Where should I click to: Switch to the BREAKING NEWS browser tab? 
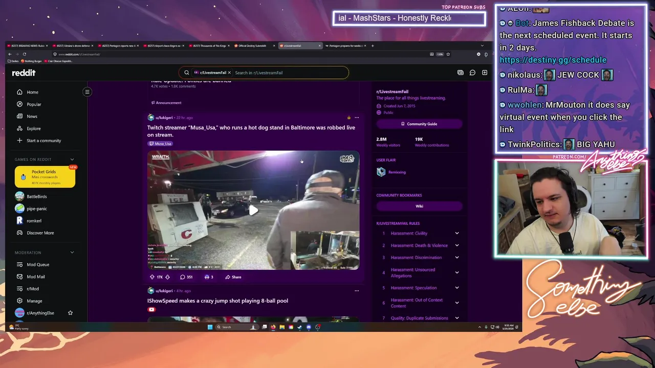point(28,45)
